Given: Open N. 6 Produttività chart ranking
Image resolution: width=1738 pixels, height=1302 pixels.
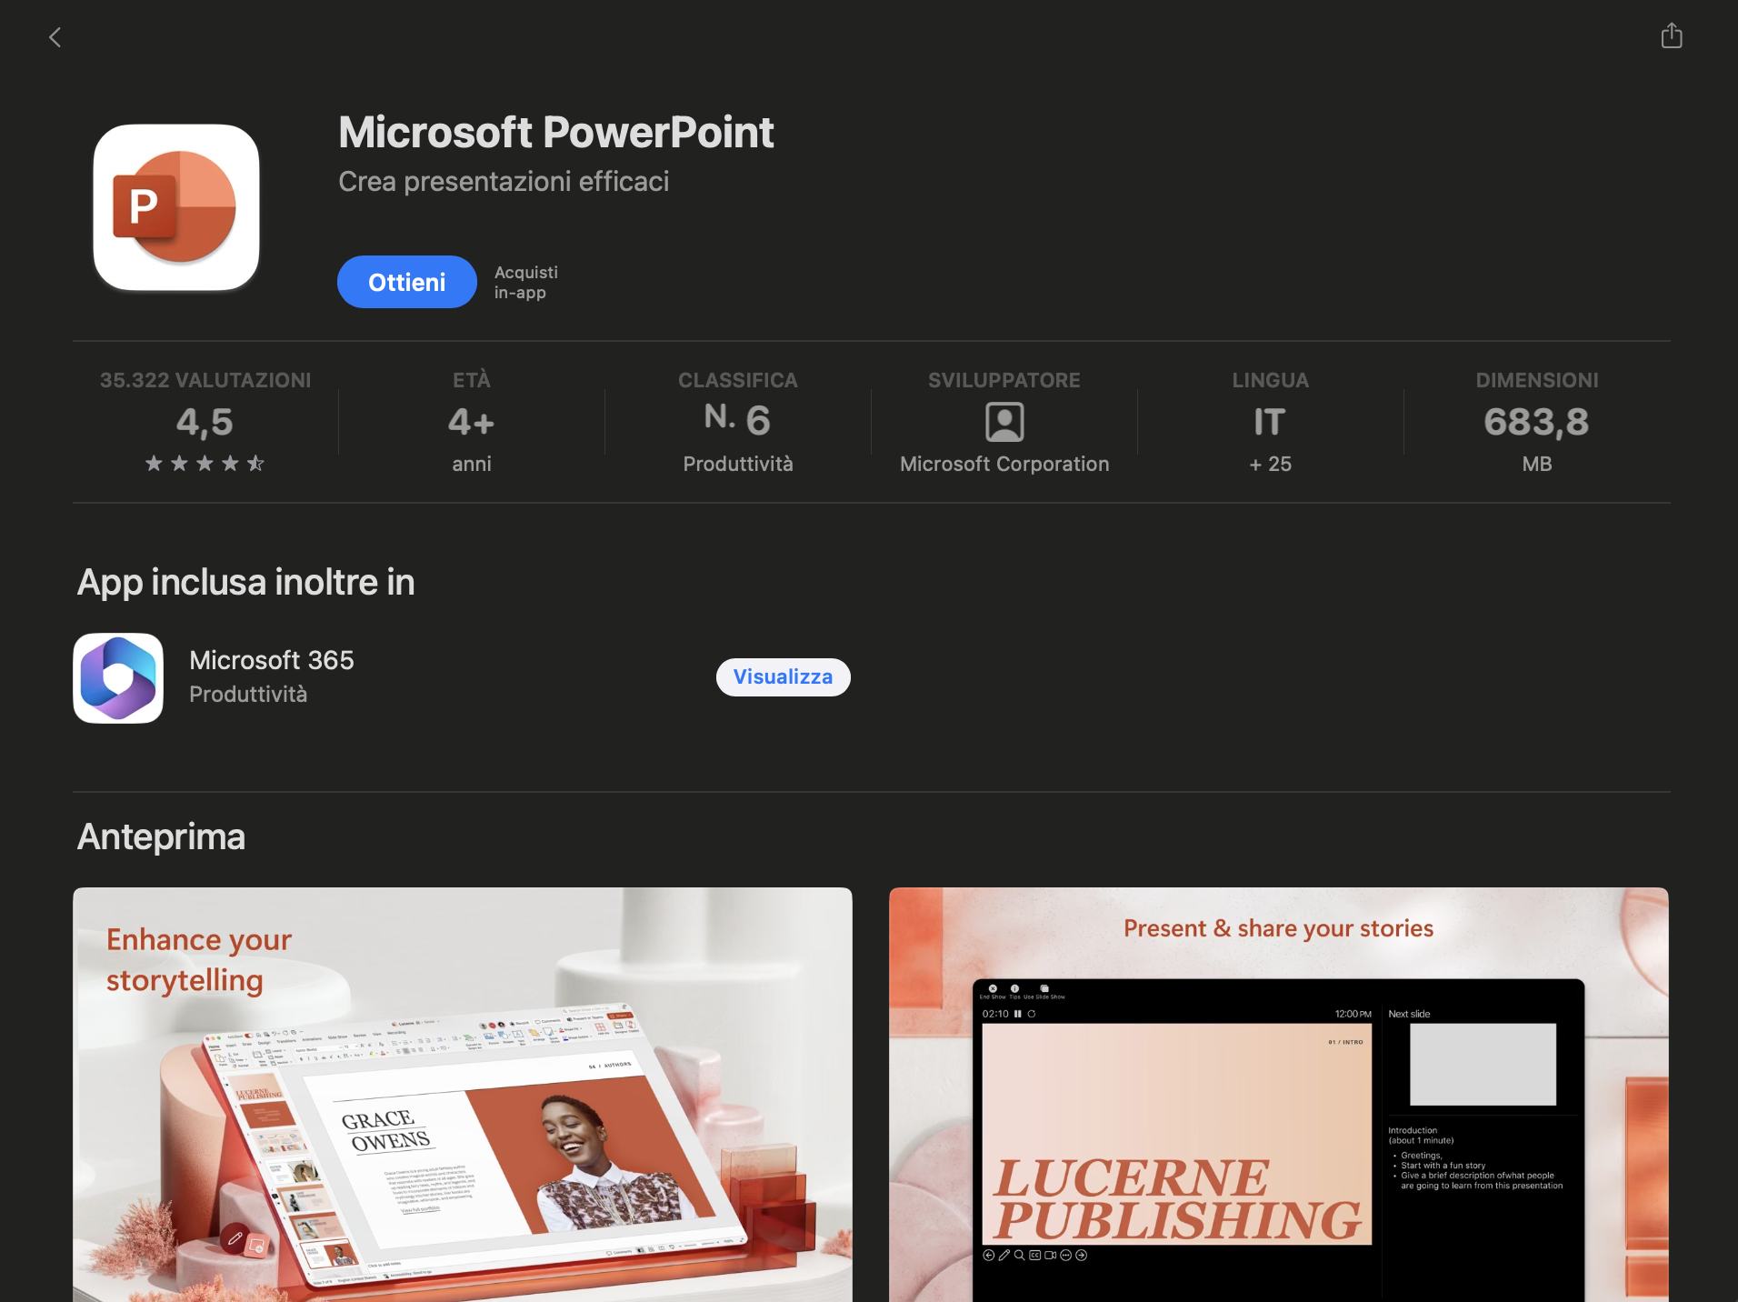Looking at the screenshot, I should pyautogui.click(x=737, y=422).
